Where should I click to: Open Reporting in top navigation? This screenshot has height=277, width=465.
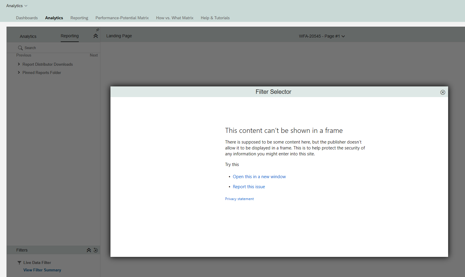79,18
